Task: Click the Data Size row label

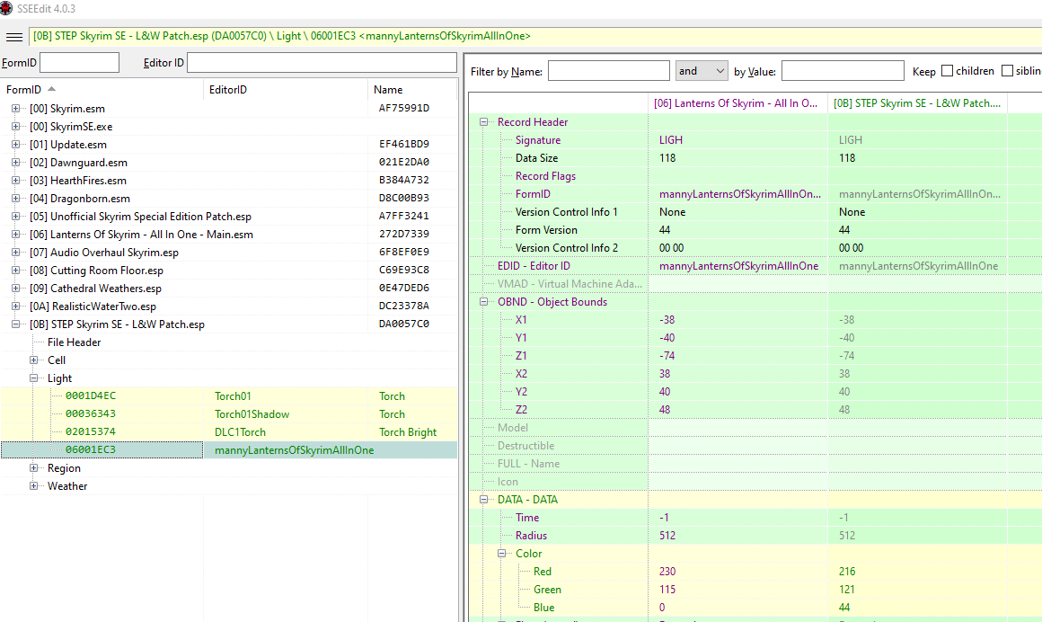Action: tap(536, 158)
